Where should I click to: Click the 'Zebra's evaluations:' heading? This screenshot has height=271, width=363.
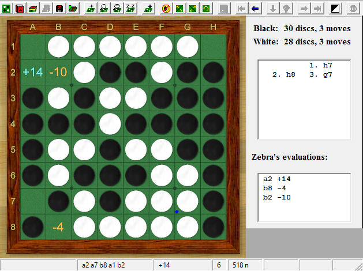click(290, 157)
